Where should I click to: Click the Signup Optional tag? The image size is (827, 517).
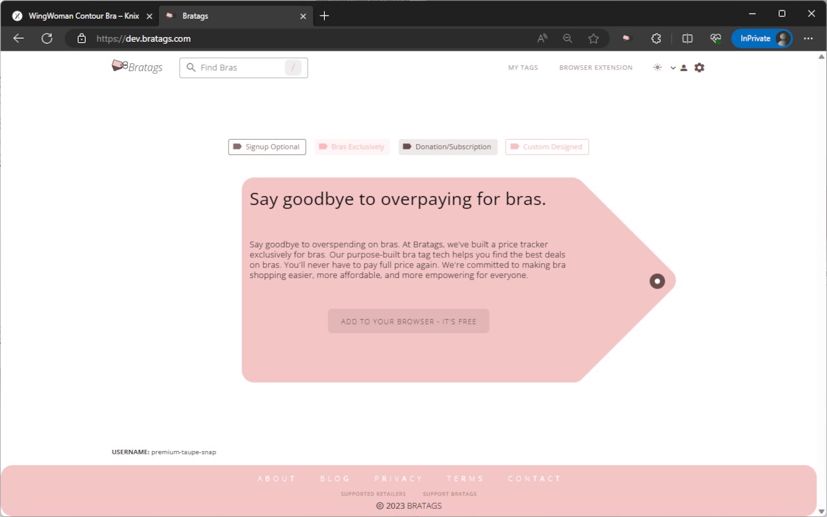click(267, 147)
